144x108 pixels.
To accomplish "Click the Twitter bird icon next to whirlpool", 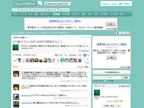I will [119, 101].
